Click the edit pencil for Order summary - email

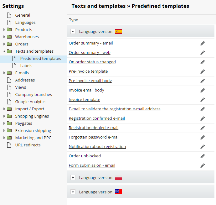click(x=203, y=43)
